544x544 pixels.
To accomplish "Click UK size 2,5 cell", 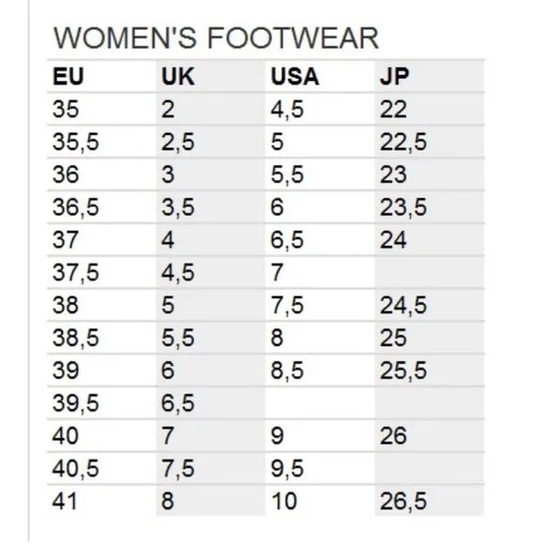I will [211, 142].
